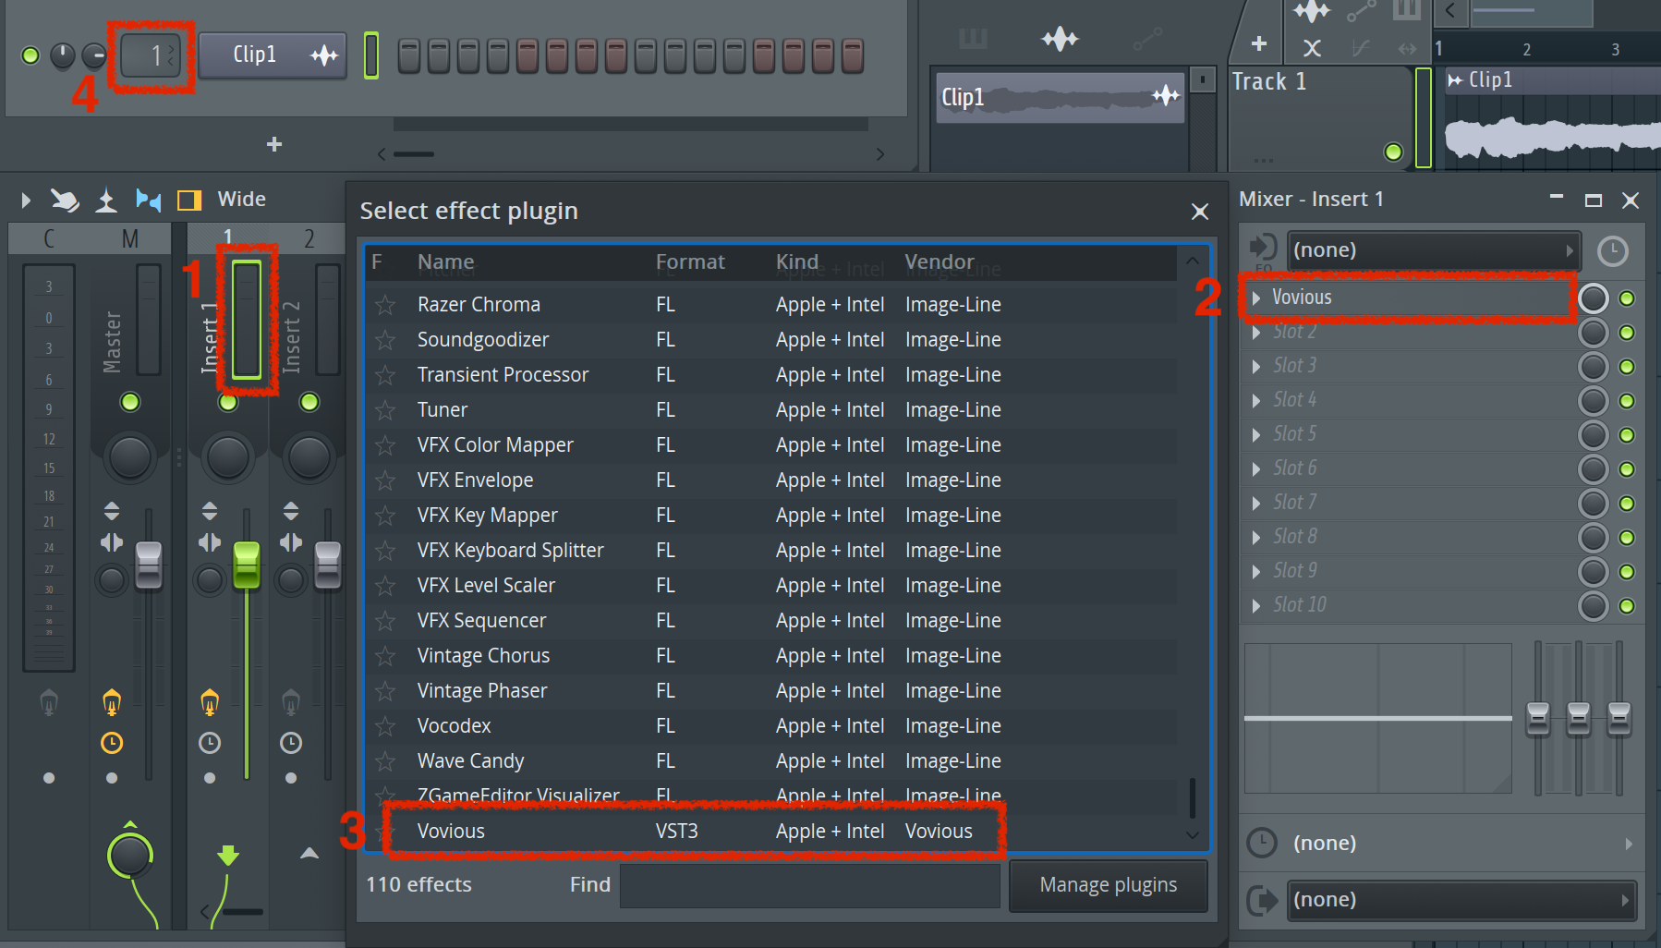Click the Clip1 waveform icon in channel rack
Image resolution: width=1661 pixels, height=948 pixels.
[324, 55]
